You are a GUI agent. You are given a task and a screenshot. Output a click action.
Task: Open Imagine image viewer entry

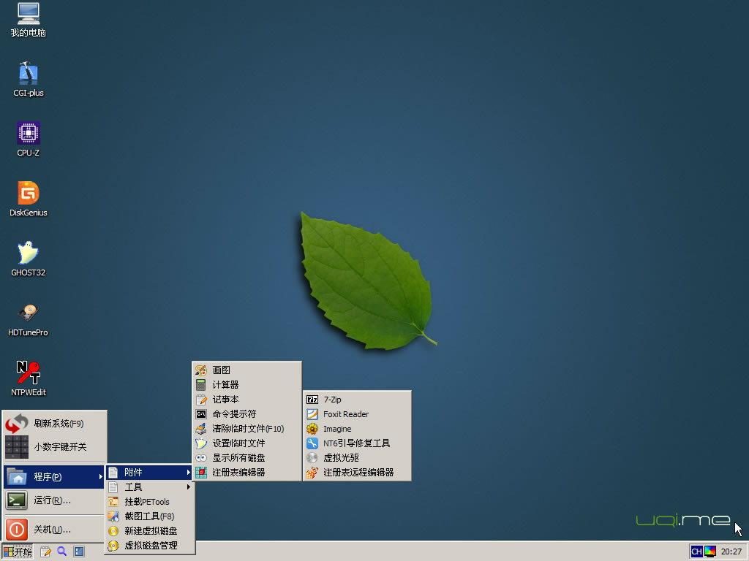[357, 429]
